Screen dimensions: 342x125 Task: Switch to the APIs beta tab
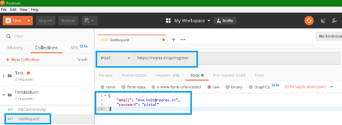pyautogui.click(x=79, y=47)
